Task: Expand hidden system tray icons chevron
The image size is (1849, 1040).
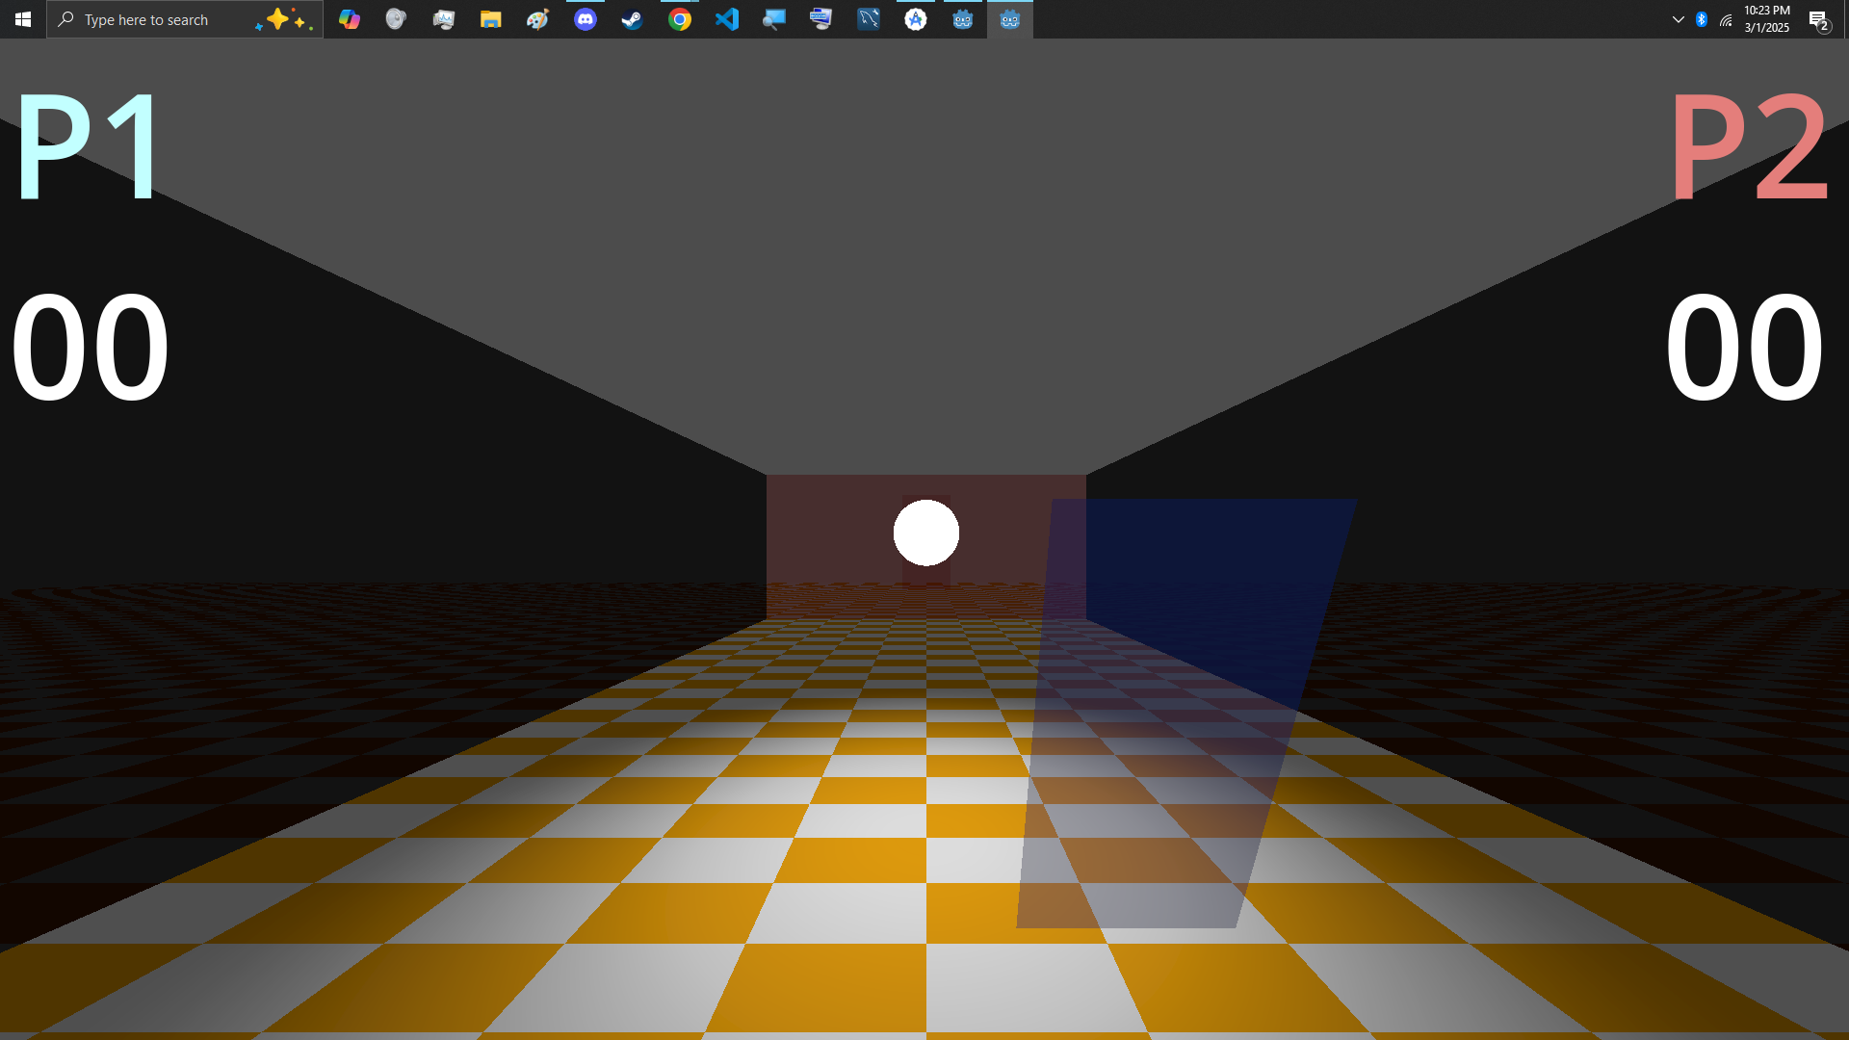Action: pyautogui.click(x=1679, y=19)
